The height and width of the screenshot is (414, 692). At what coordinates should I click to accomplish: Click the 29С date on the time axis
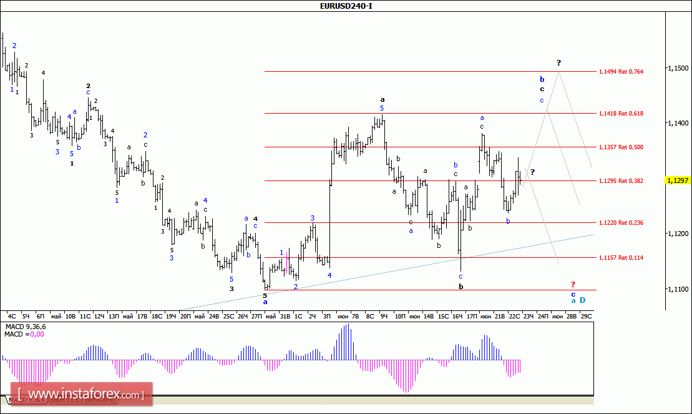pyautogui.click(x=586, y=317)
